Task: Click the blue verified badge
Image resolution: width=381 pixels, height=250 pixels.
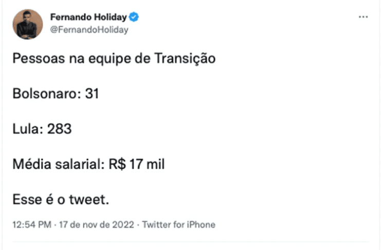Action: click(134, 17)
